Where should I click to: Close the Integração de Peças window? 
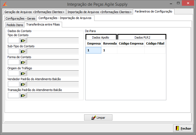tap(188, 3)
